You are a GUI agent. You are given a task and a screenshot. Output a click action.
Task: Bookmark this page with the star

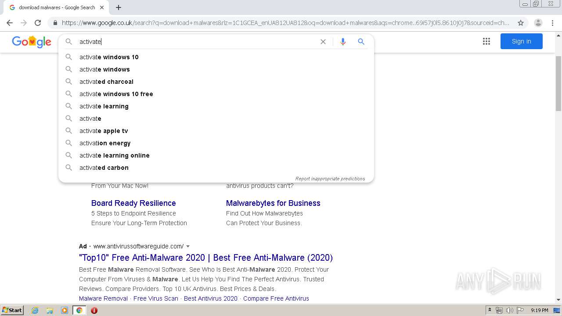521,23
